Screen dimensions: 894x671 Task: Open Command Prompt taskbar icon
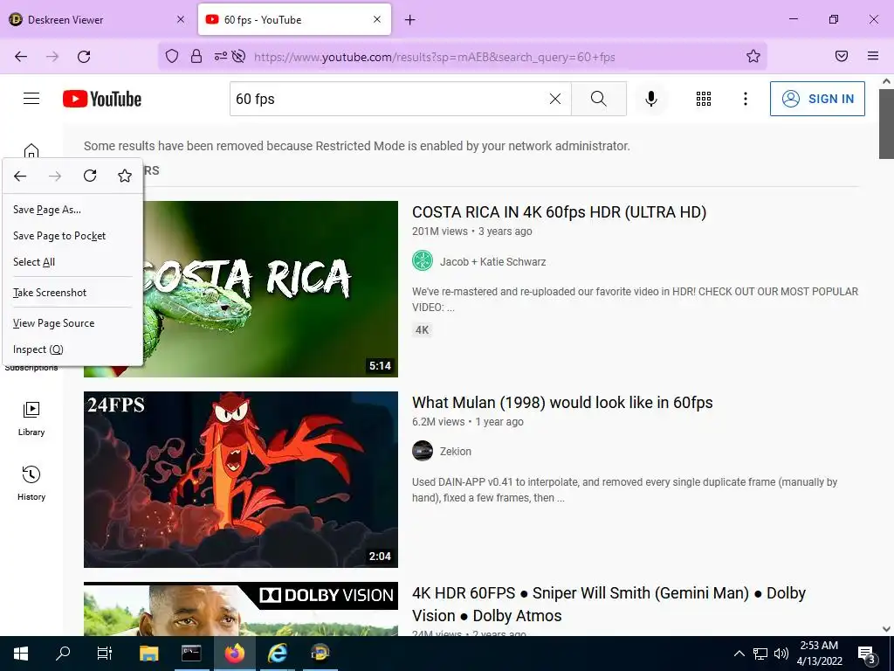coord(191,654)
